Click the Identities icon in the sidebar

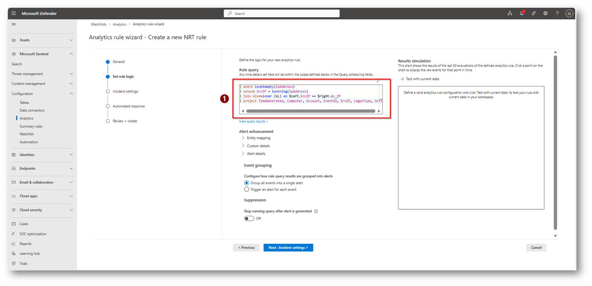(x=14, y=155)
